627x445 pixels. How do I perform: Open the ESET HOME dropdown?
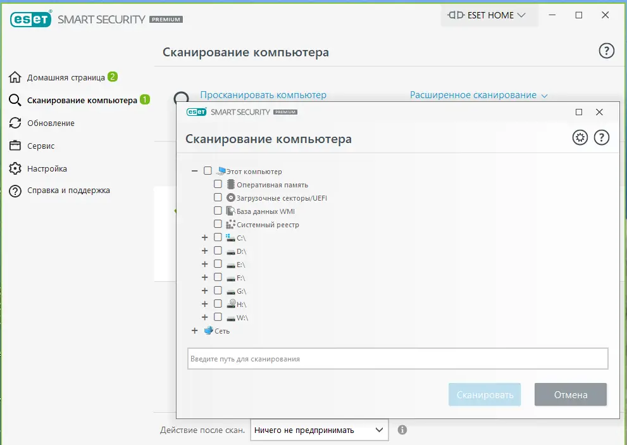pyautogui.click(x=490, y=15)
